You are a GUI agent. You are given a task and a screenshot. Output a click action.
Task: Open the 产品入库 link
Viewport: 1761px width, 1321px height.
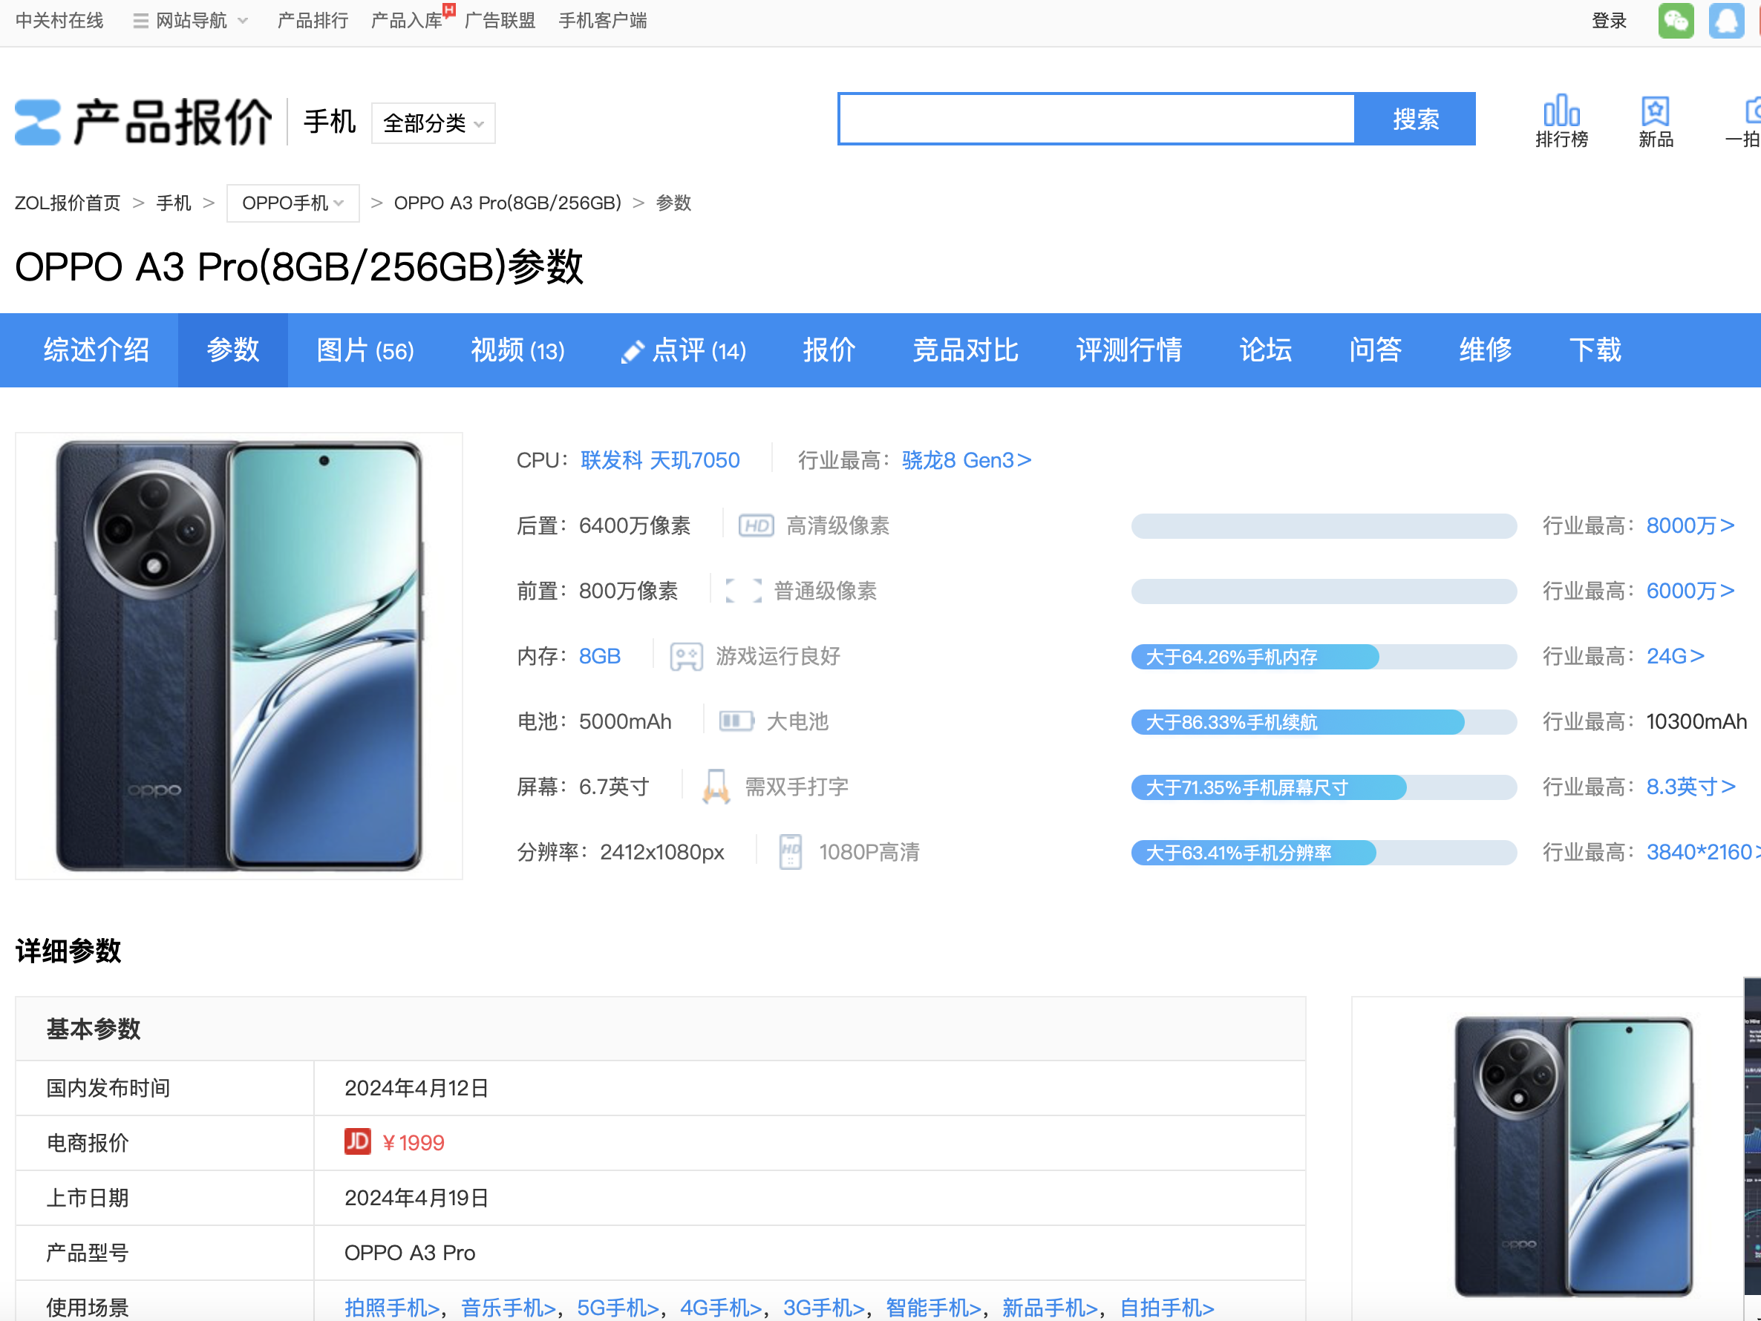(x=407, y=21)
